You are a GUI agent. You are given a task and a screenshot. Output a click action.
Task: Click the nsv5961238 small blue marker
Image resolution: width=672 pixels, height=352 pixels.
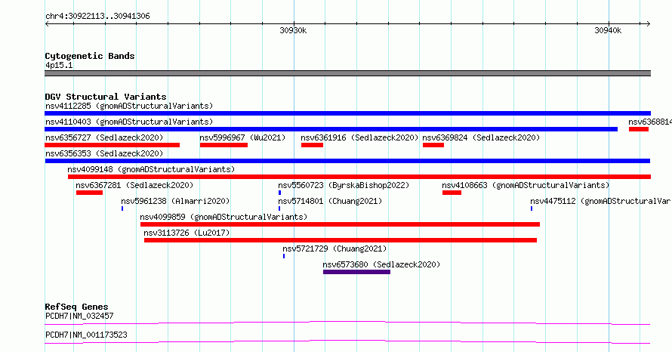coord(122,208)
